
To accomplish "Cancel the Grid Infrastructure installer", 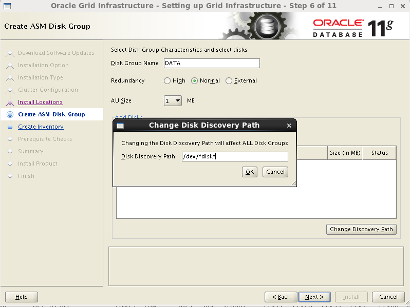I will coord(388,297).
